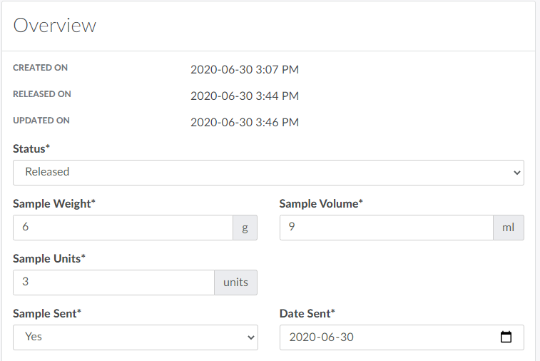The image size is (540, 361).
Task: Click the Sample Weight label
Action: point(54,203)
